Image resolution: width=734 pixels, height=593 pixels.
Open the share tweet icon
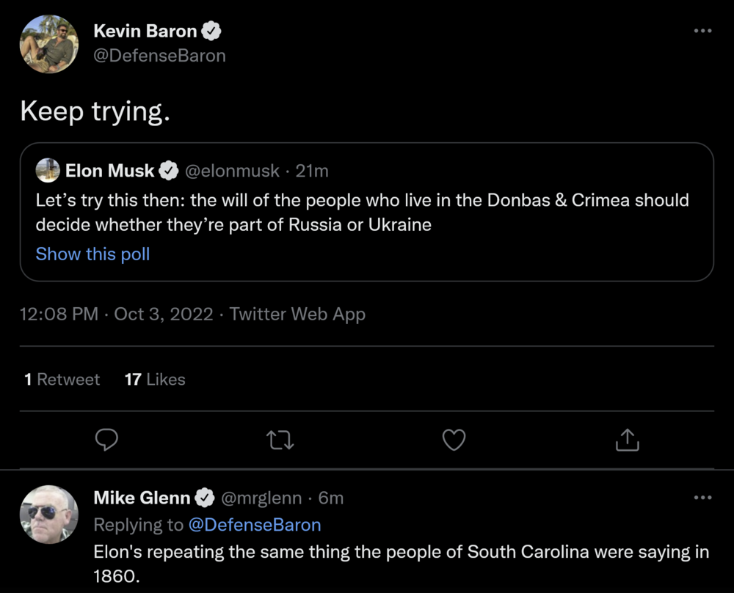pyautogui.click(x=627, y=440)
